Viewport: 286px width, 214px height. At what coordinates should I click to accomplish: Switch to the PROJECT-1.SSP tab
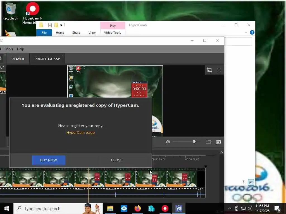click(47, 59)
